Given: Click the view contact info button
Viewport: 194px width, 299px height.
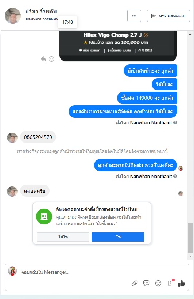Looking at the screenshot, I should coord(168,16).
